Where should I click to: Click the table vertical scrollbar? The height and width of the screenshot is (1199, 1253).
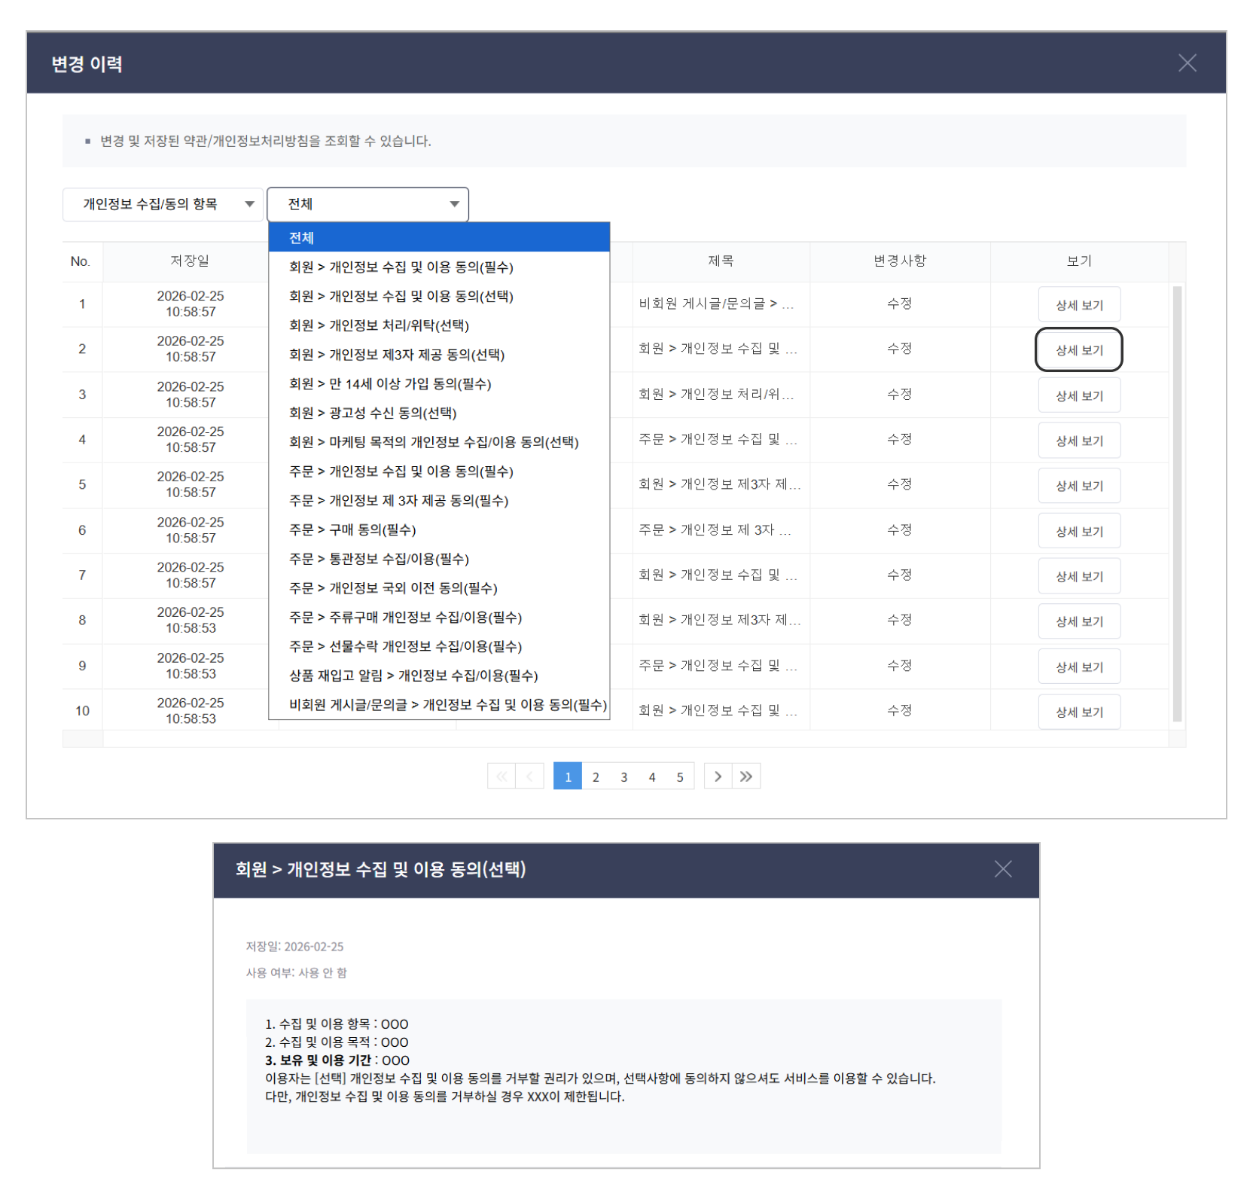[1177, 503]
